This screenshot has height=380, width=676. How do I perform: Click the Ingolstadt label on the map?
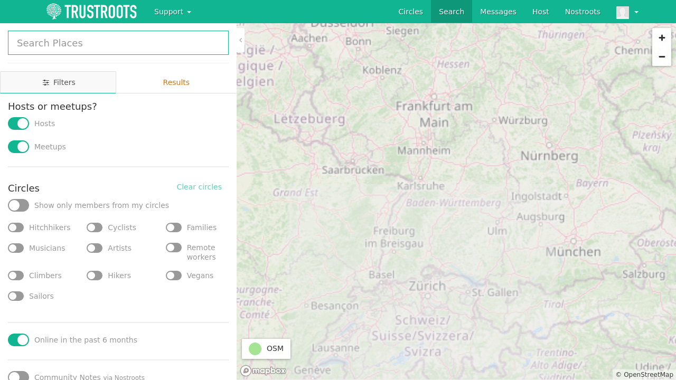[x=536, y=196]
